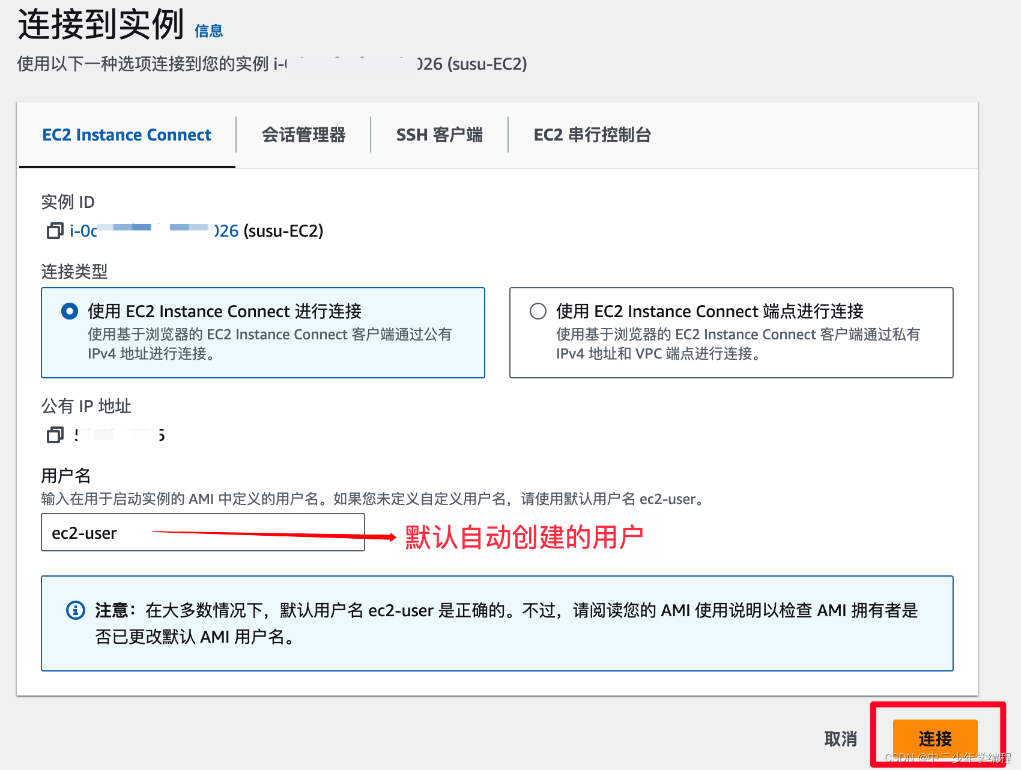Open the instance ID link for susu-EC2

pyautogui.click(x=154, y=231)
